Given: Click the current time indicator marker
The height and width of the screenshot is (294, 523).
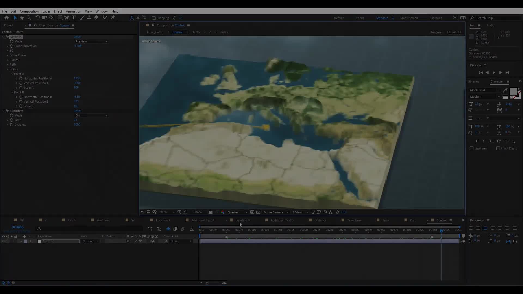Looking at the screenshot, I should [x=442, y=231].
